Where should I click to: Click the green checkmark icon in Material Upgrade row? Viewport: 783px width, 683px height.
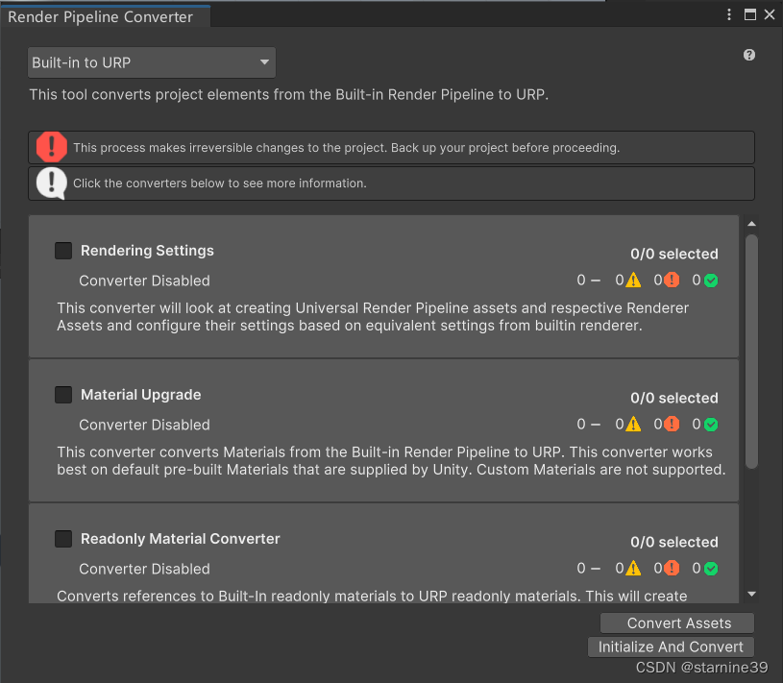[x=711, y=425]
